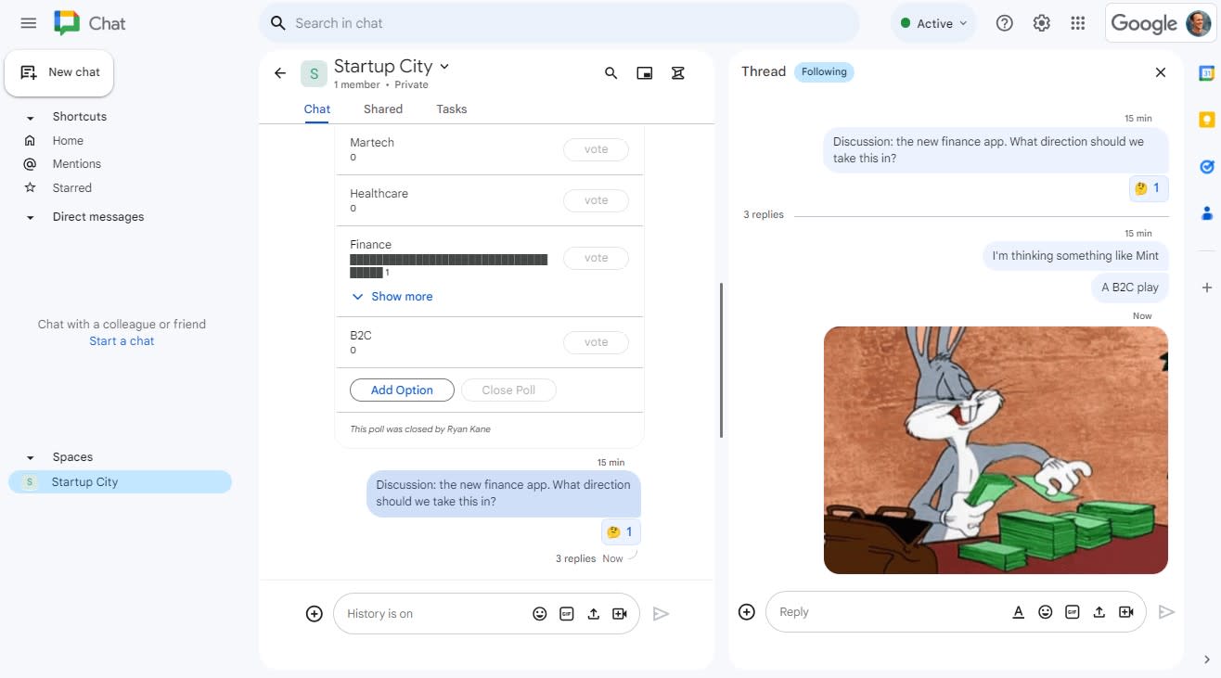Click the Start a chat link
This screenshot has height=678, width=1221.
[x=122, y=341]
